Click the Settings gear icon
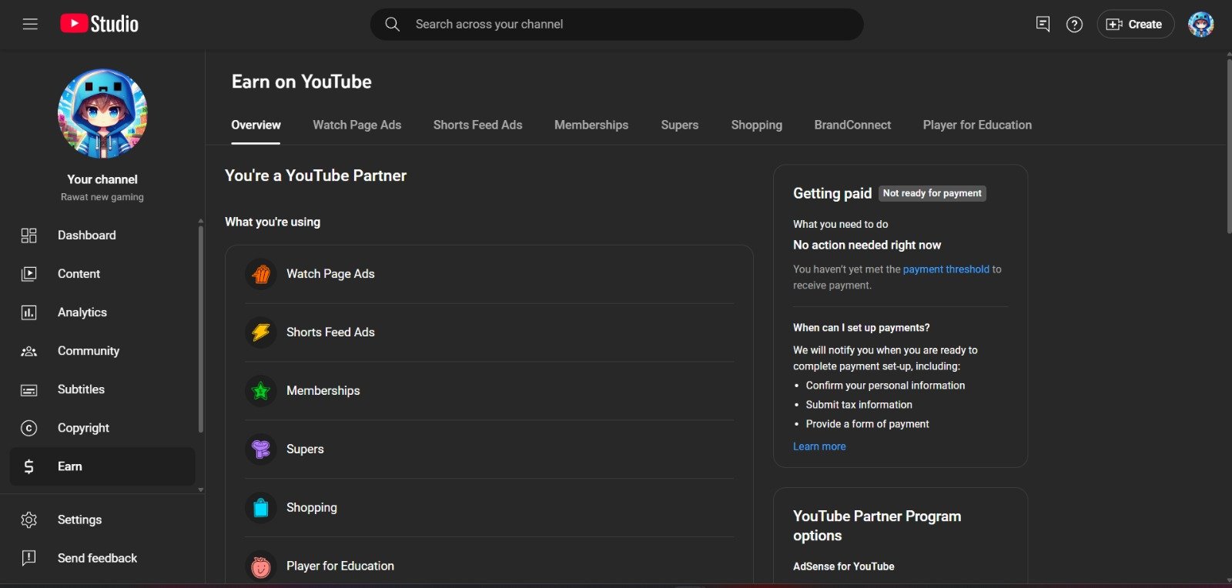The width and height of the screenshot is (1232, 588). (x=28, y=520)
